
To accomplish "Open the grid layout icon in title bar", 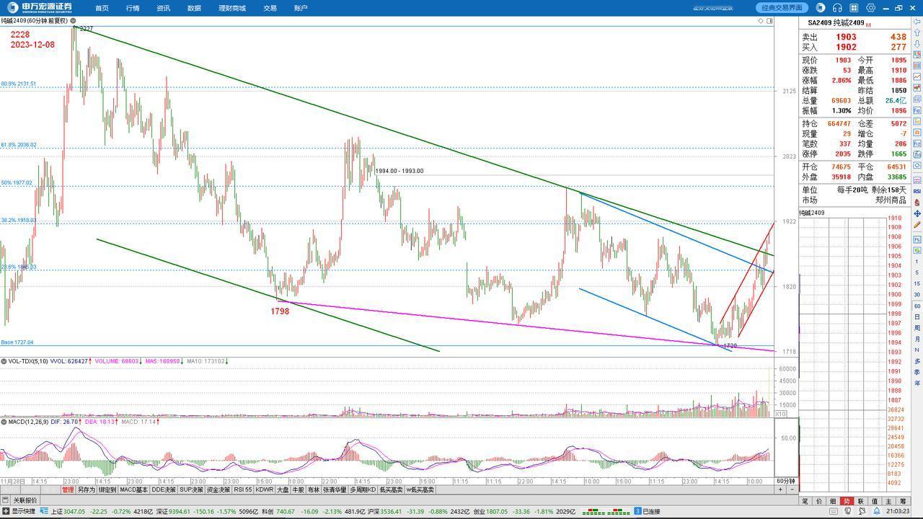I will point(854,8).
